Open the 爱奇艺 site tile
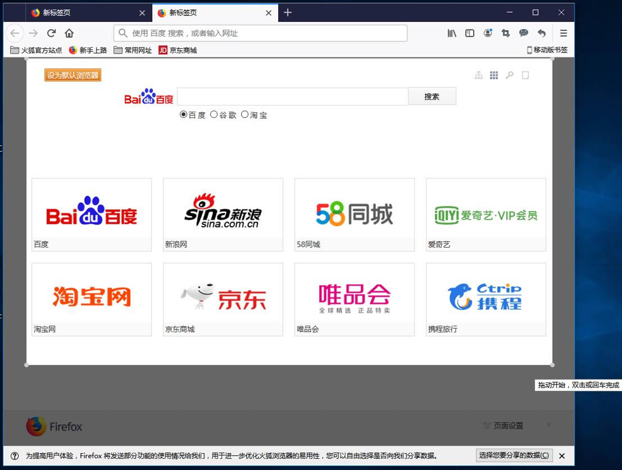 [486, 215]
